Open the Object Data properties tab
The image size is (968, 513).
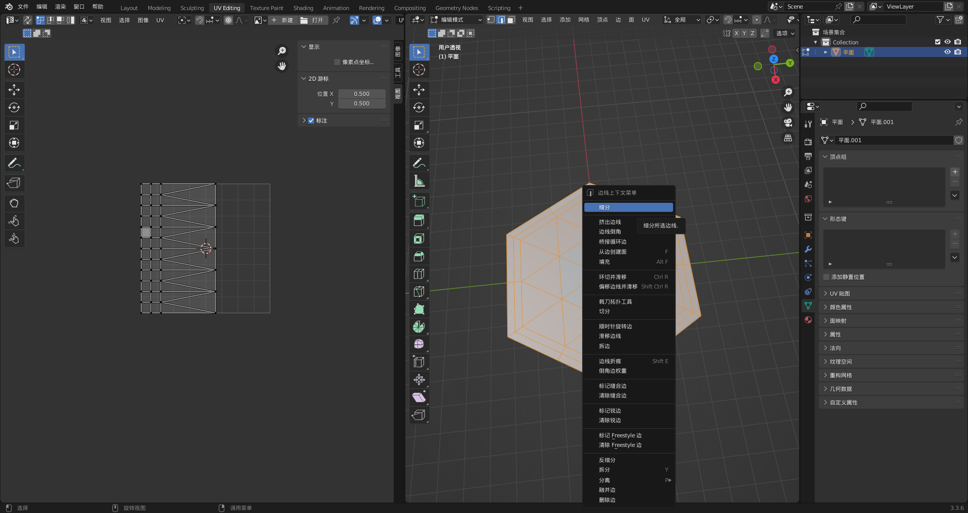[x=808, y=306]
